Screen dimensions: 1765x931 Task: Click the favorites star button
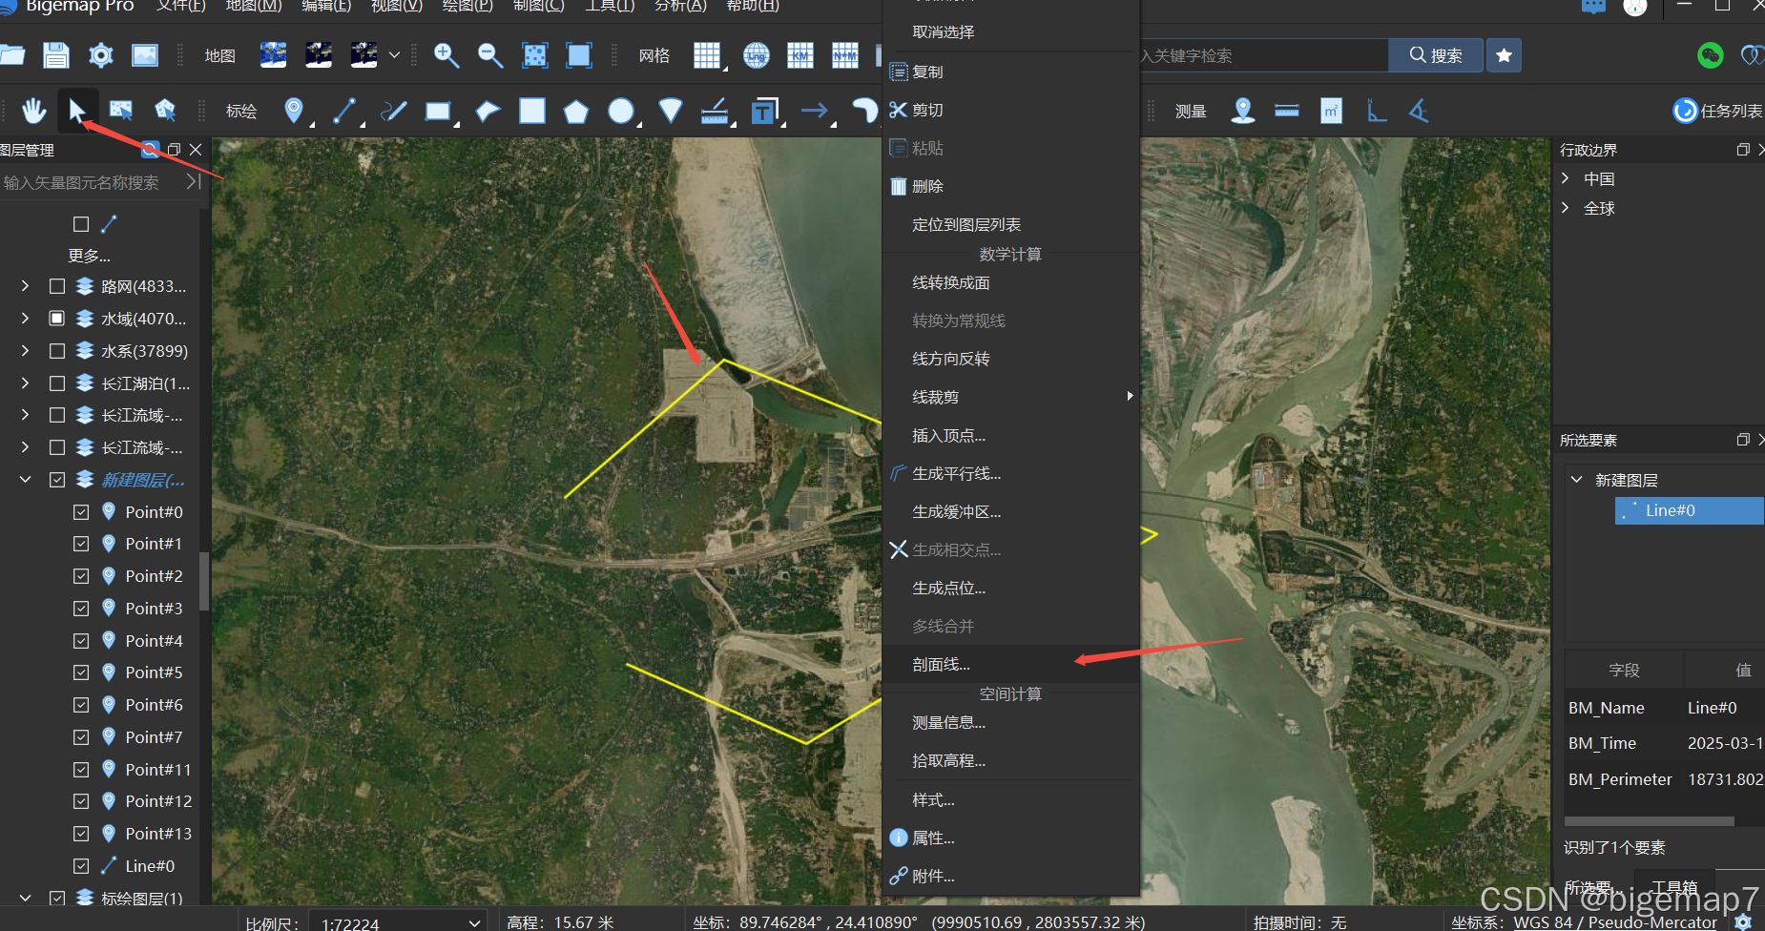pyautogui.click(x=1505, y=55)
